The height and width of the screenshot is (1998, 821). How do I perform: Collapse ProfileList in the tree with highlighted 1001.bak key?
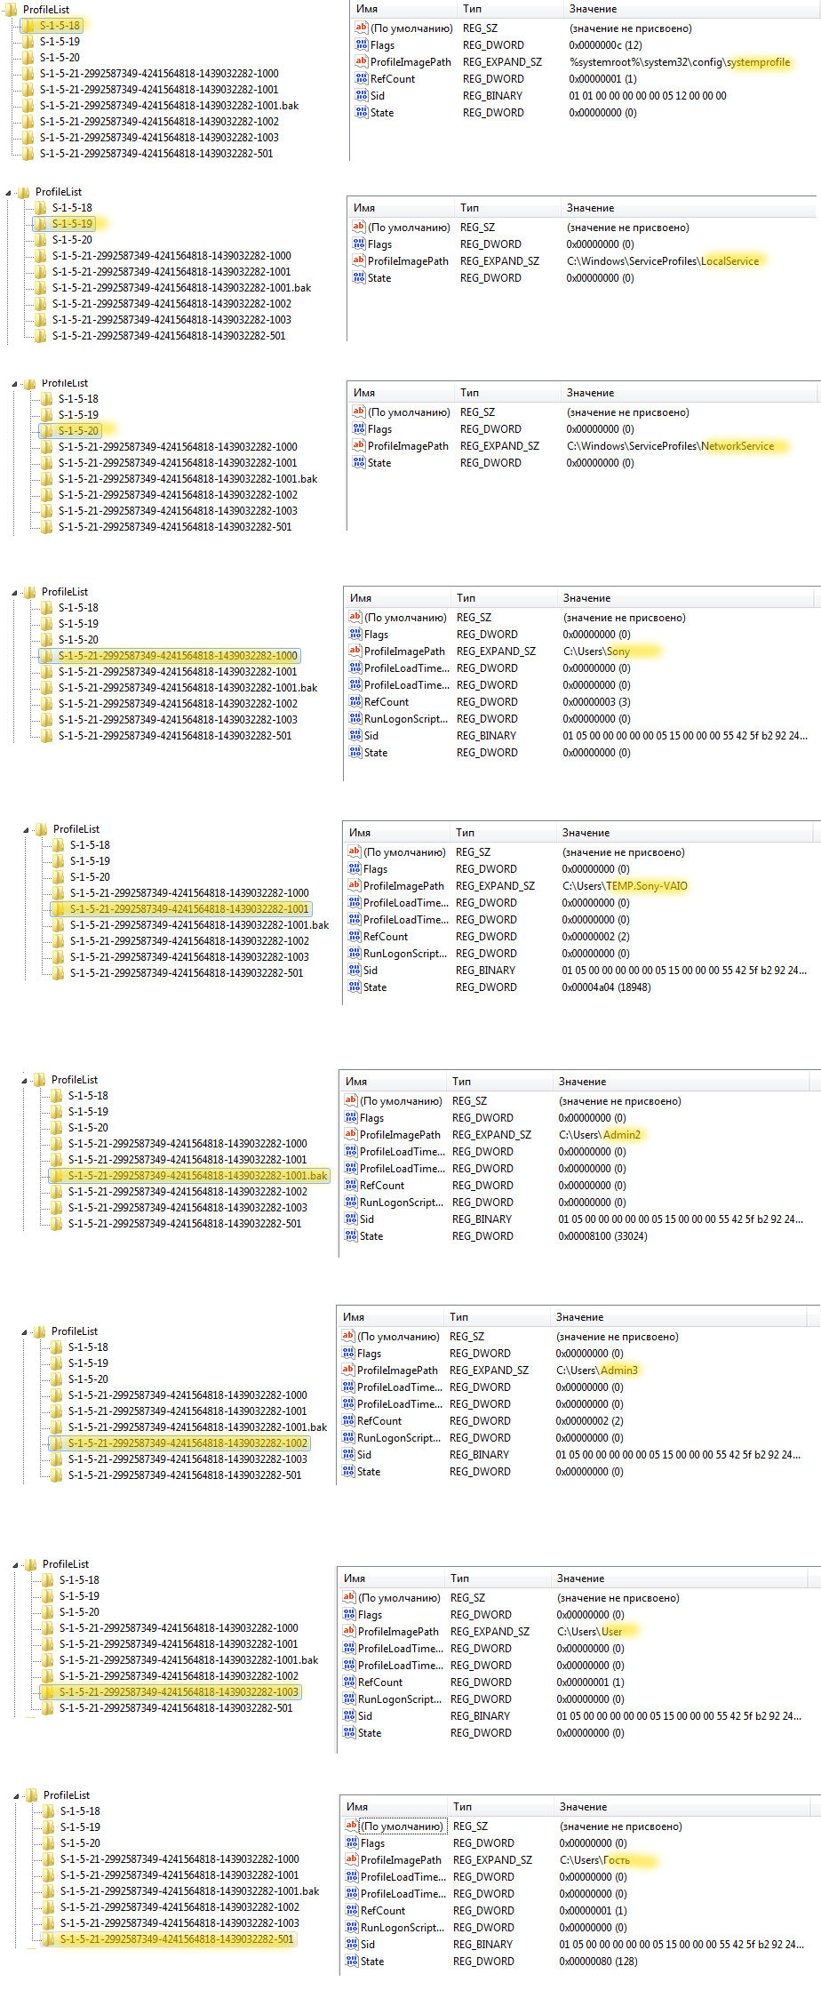point(25,1080)
